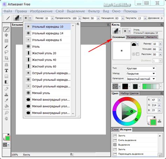Image resolution: width=166 pixels, height=159 pixels.
Task: Toggle checkbox next to spacing clock icon
Action: pos(138,54)
